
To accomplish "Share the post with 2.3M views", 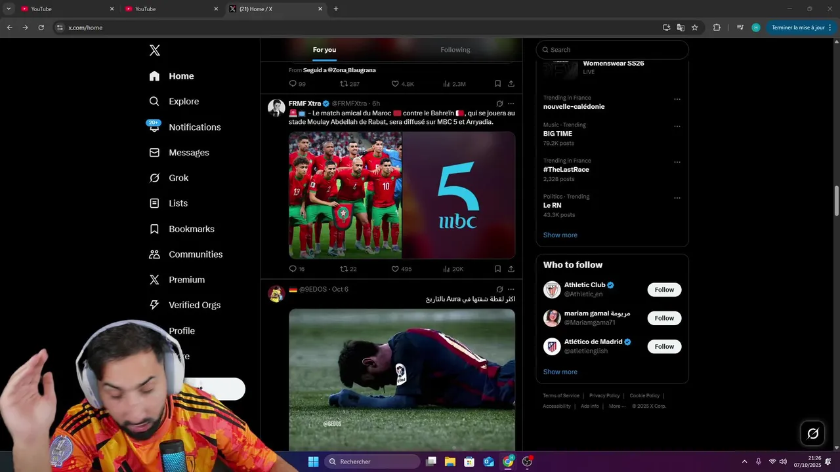I will click(x=511, y=84).
